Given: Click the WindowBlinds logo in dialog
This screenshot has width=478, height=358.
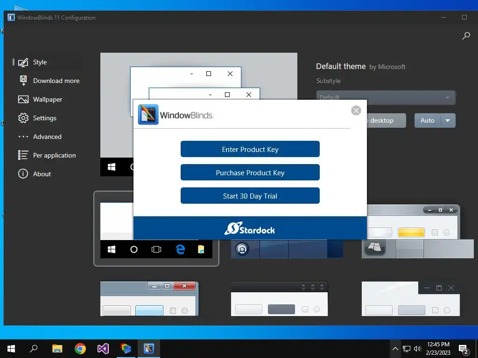Looking at the screenshot, I should 148,115.
